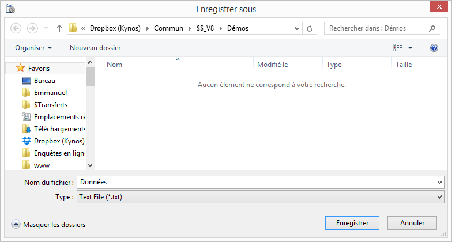Open the Organiser menu
452x242 pixels.
(x=33, y=48)
